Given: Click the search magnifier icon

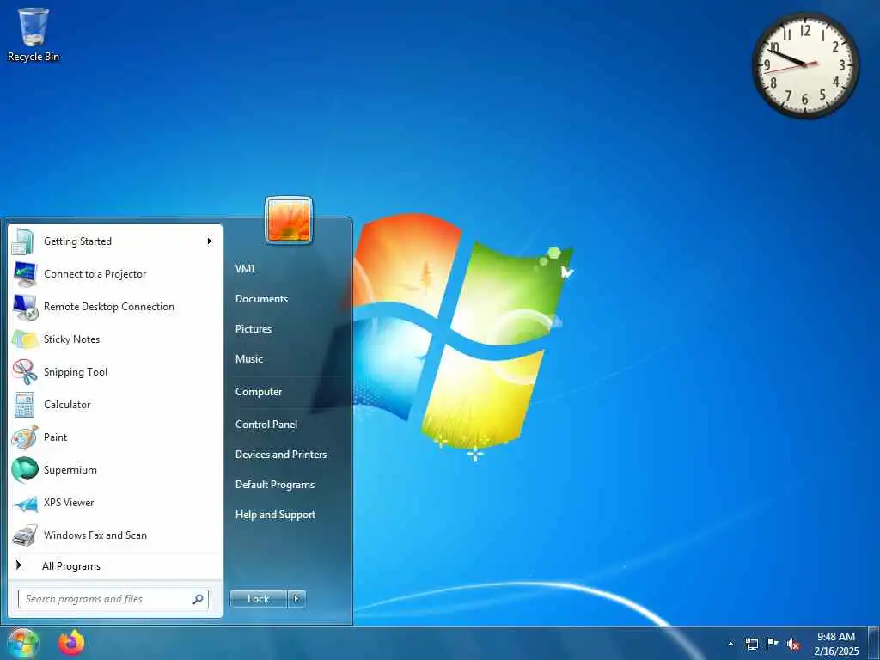Looking at the screenshot, I should 198,599.
